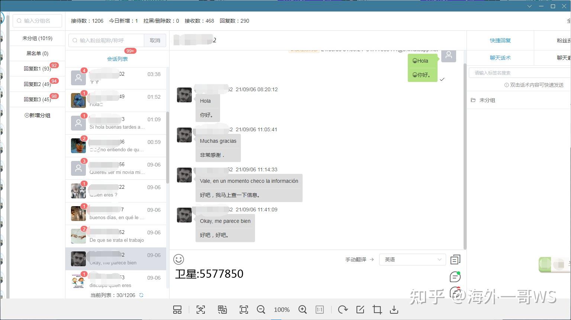The image size is (571, 320).
Task: Click the edit image pencil icon
Action: point(360,310)
